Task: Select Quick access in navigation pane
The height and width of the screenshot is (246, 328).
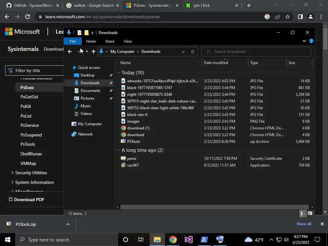Action: (89, 67)
